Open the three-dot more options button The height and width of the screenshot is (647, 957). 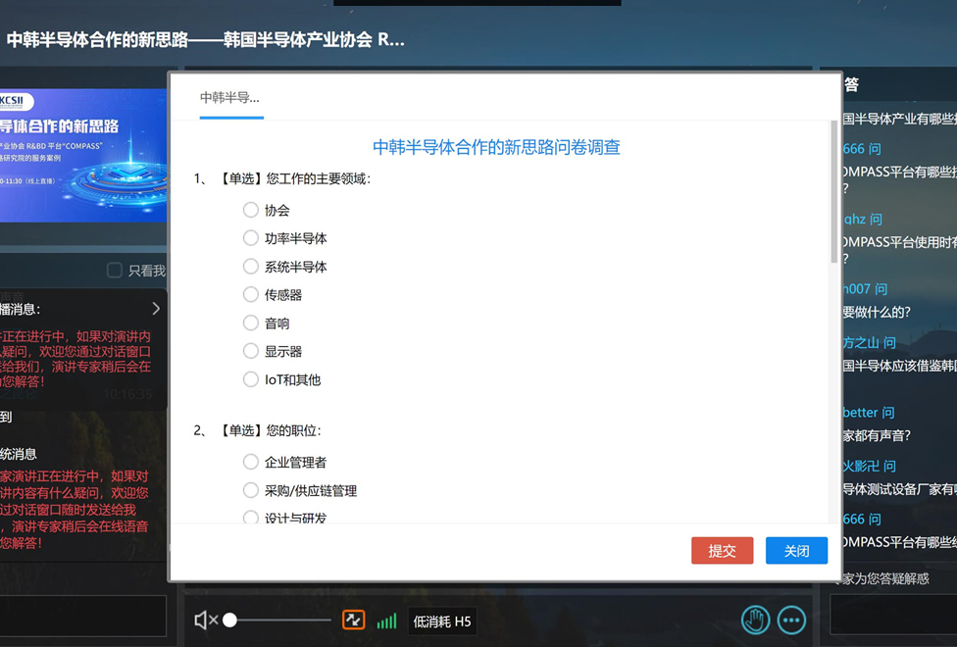click(791, 621)
